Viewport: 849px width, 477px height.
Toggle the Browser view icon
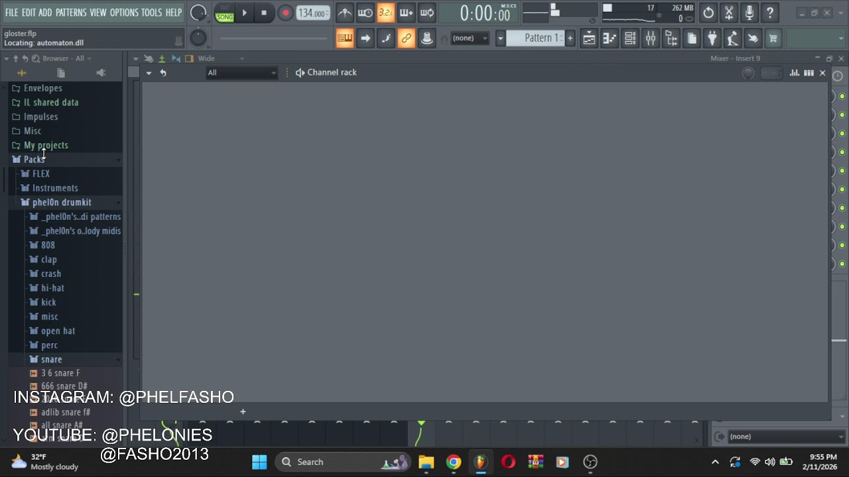point(671,38)
